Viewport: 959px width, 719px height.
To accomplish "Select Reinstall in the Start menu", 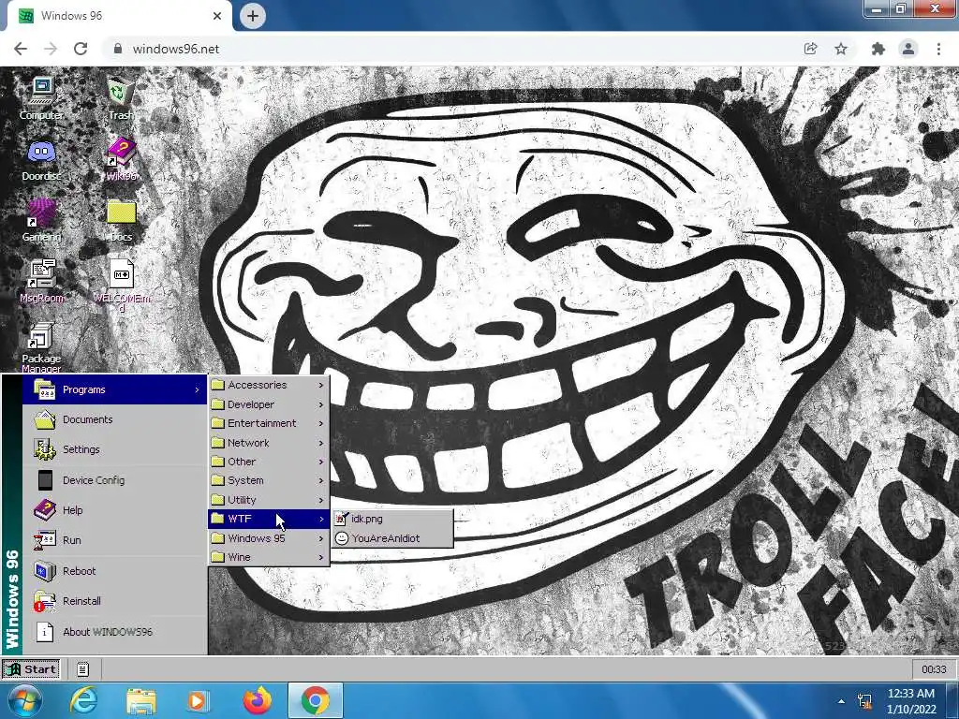I will click(115, 601).
